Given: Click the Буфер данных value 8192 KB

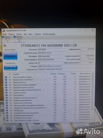Looking at the screenshot, I should 87,49.
